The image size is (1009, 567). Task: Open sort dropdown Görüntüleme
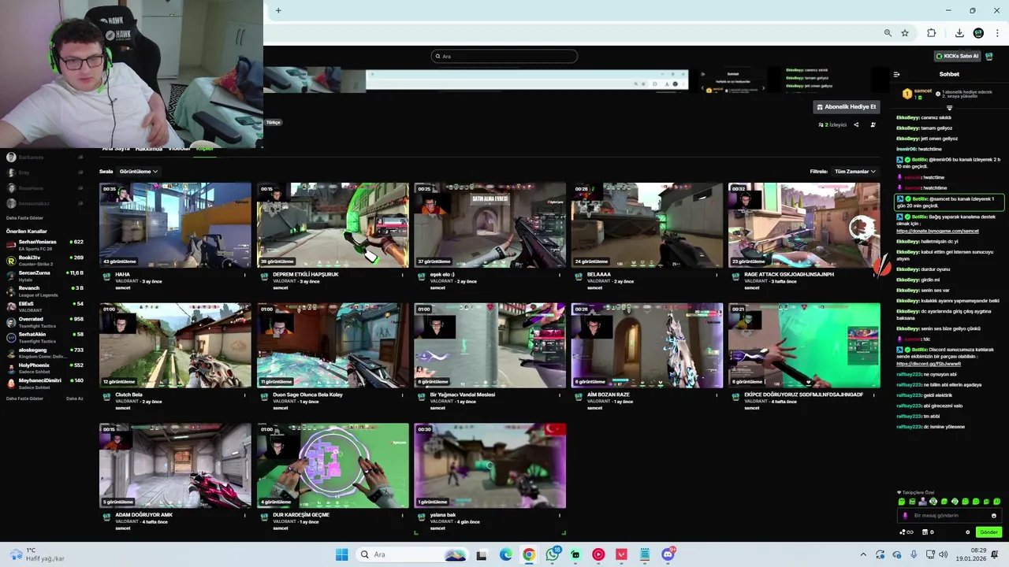tap(139, 171)
